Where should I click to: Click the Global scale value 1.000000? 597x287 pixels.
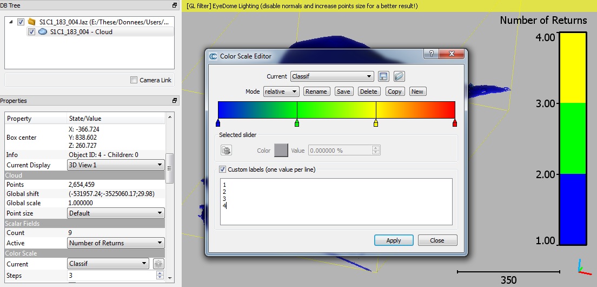81,203
